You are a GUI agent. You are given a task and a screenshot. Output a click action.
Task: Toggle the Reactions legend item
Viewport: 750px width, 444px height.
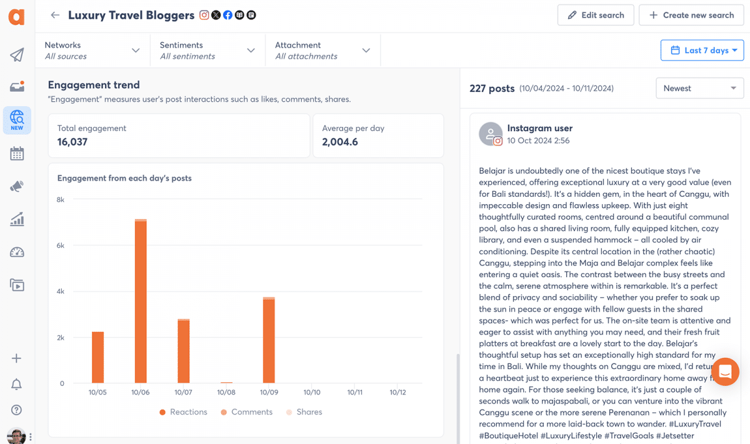pos(184,412)
